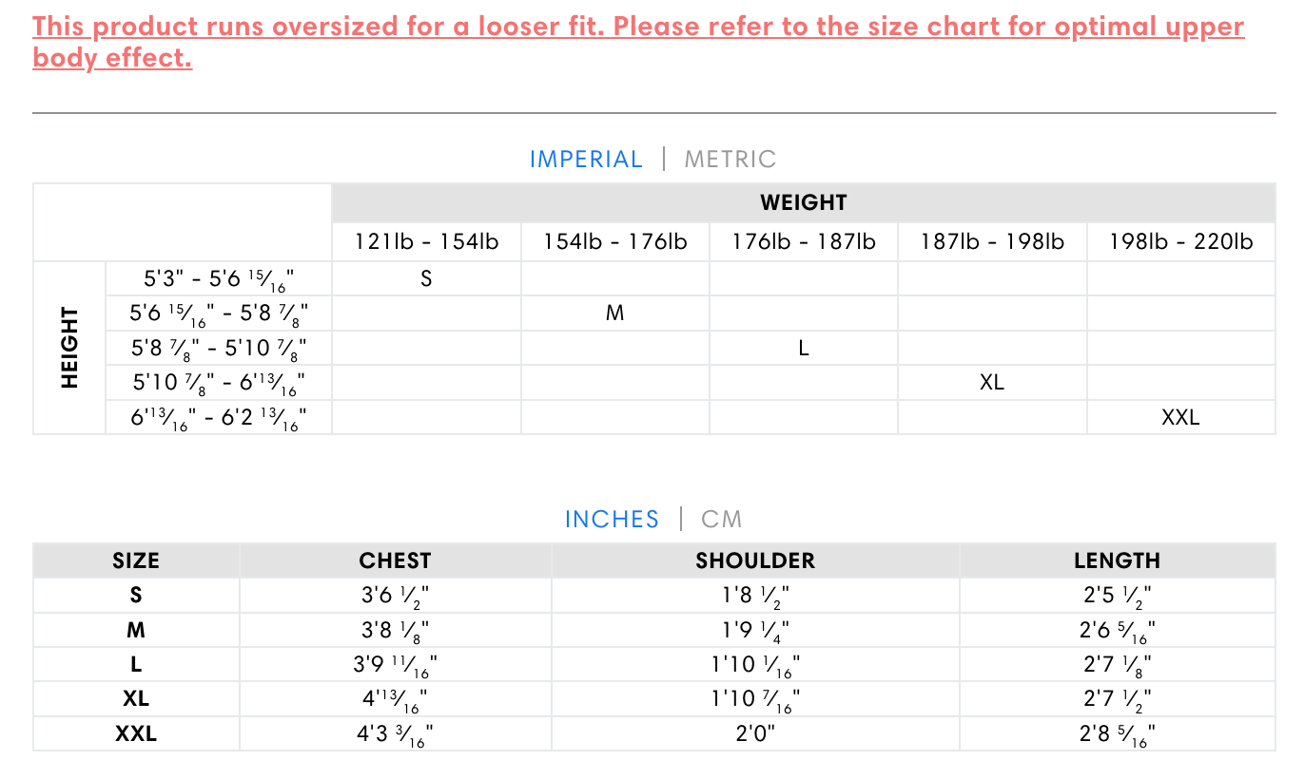Click the S cell in the height-weight chart
Viewport: 1305px width, 760px height.
426,278
